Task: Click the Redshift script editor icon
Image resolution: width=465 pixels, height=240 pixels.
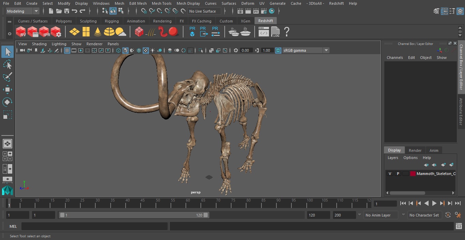Action: click(x=263, y=32)
